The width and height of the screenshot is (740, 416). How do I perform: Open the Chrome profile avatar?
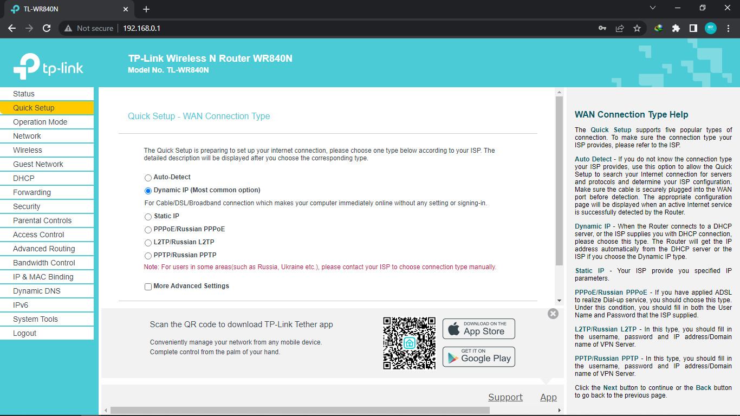click(x=711, y=28)
